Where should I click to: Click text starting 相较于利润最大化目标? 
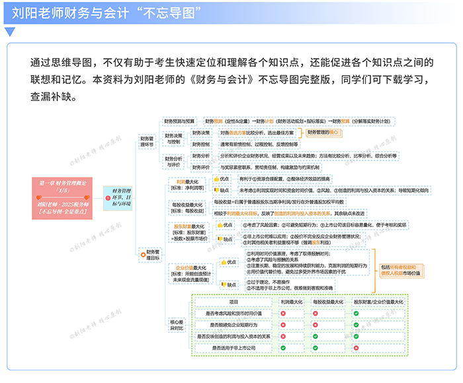point(290,213)
